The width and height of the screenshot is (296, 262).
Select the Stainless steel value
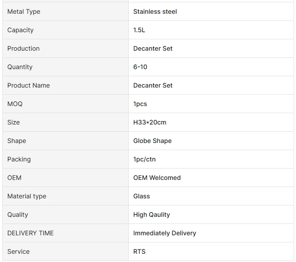(x=155, y=12)
